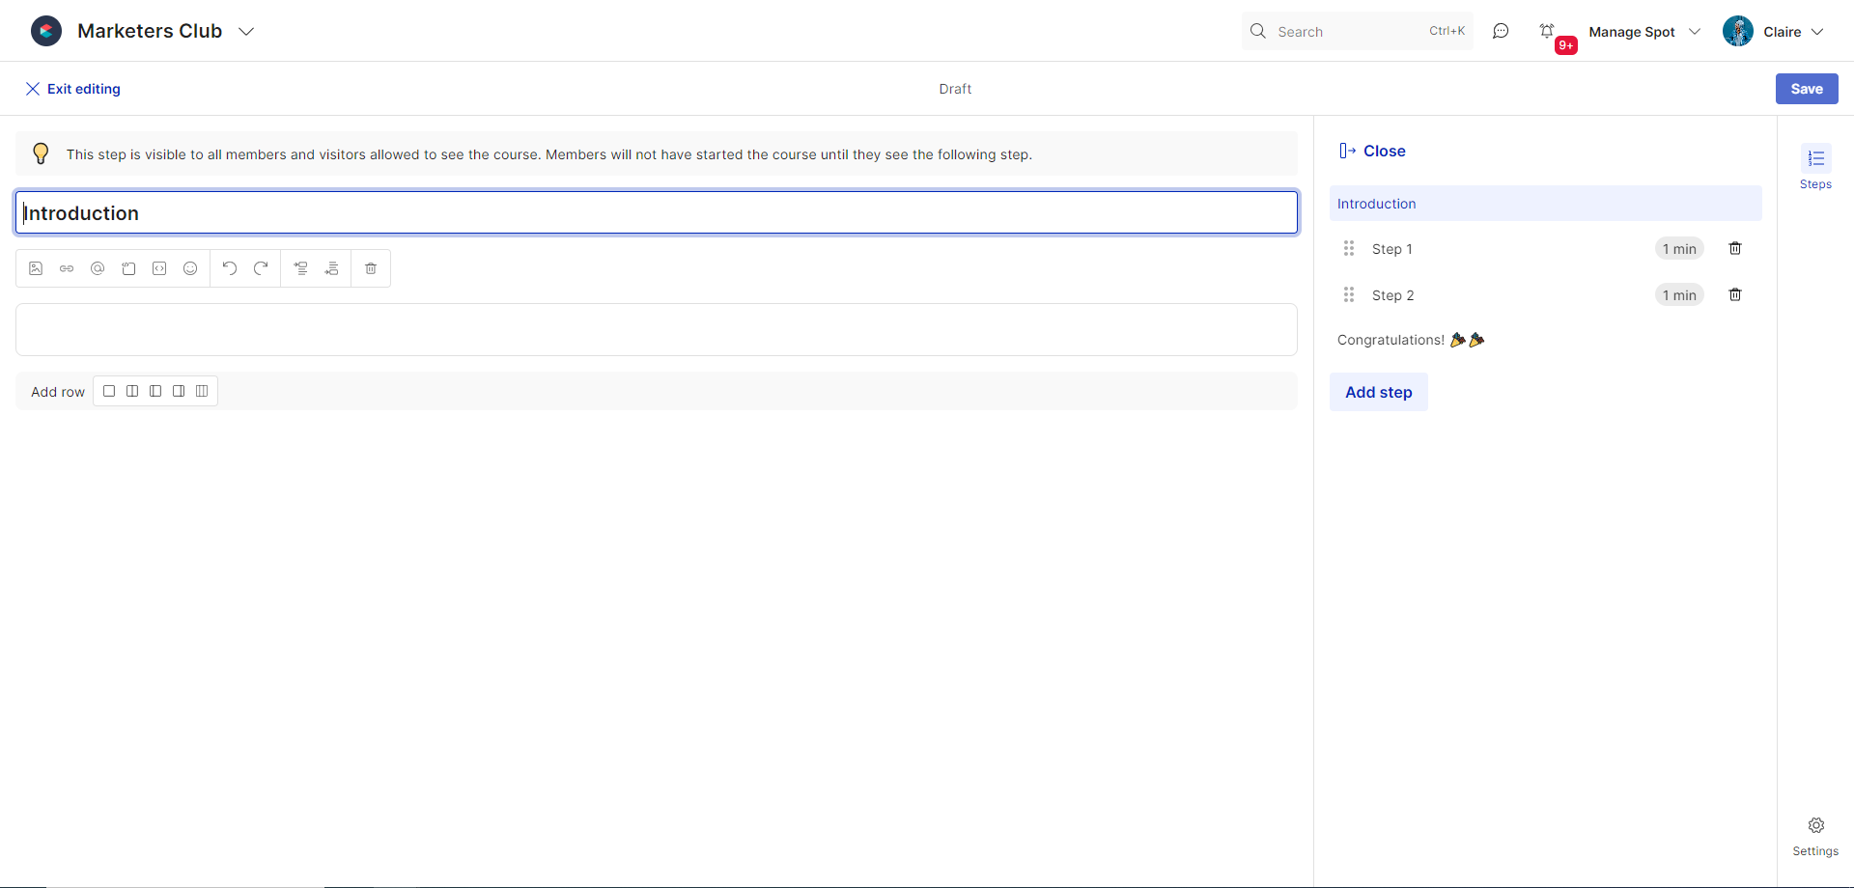Screen dimensions: 1854x888
Task: Undo the last edit
Action: 230,268
